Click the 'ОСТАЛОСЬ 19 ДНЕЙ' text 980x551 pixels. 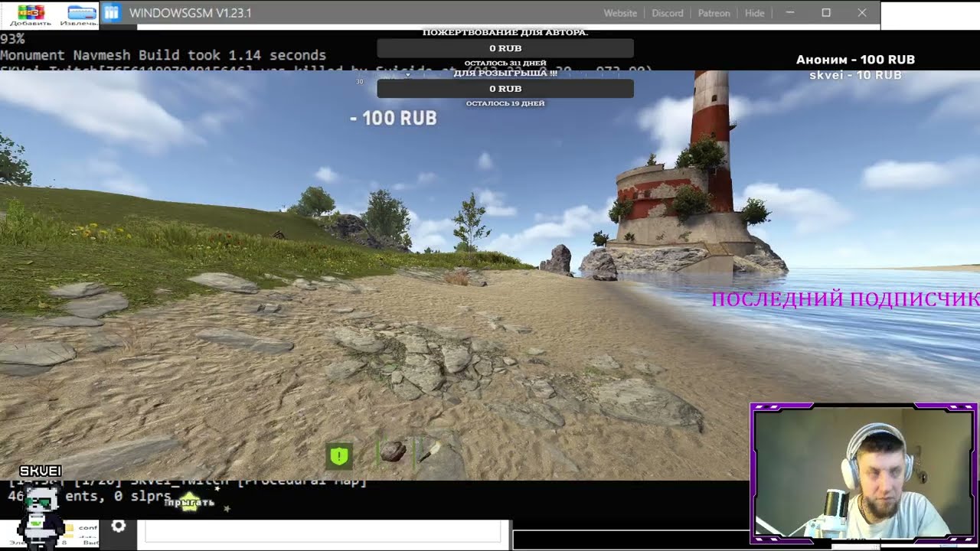[x=505, y=103]
